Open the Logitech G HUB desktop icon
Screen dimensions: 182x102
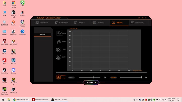(13, 14)
